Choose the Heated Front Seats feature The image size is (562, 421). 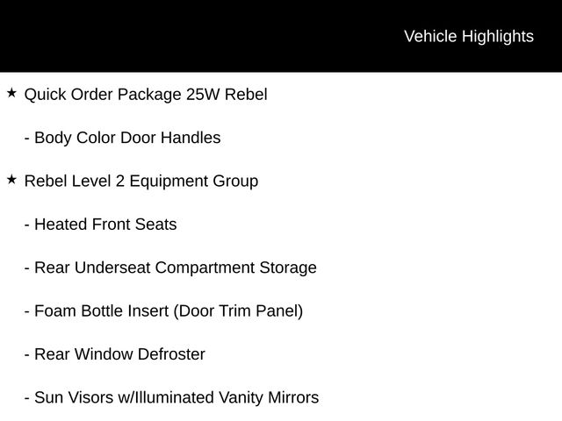pyautogui.click(x=105, y=225)
